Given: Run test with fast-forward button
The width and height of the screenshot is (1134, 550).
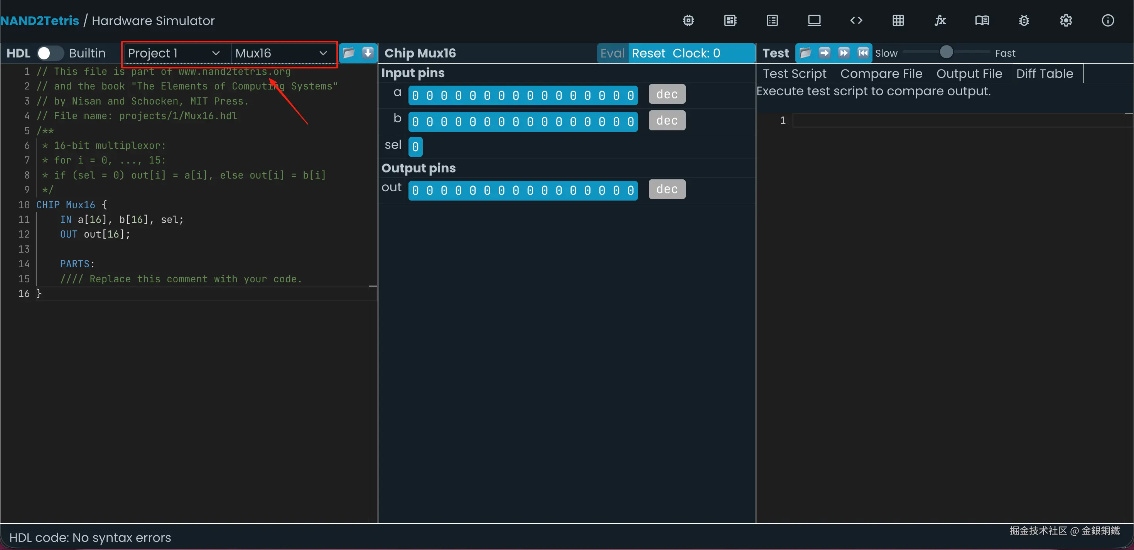Looking at the screenshot, I should tap(844, 53).
